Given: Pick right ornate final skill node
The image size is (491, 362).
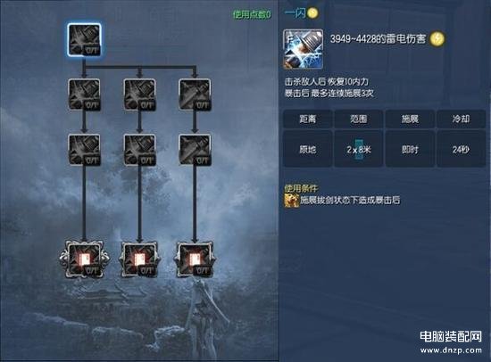Looking at the screenshot, I should point(195,259).
